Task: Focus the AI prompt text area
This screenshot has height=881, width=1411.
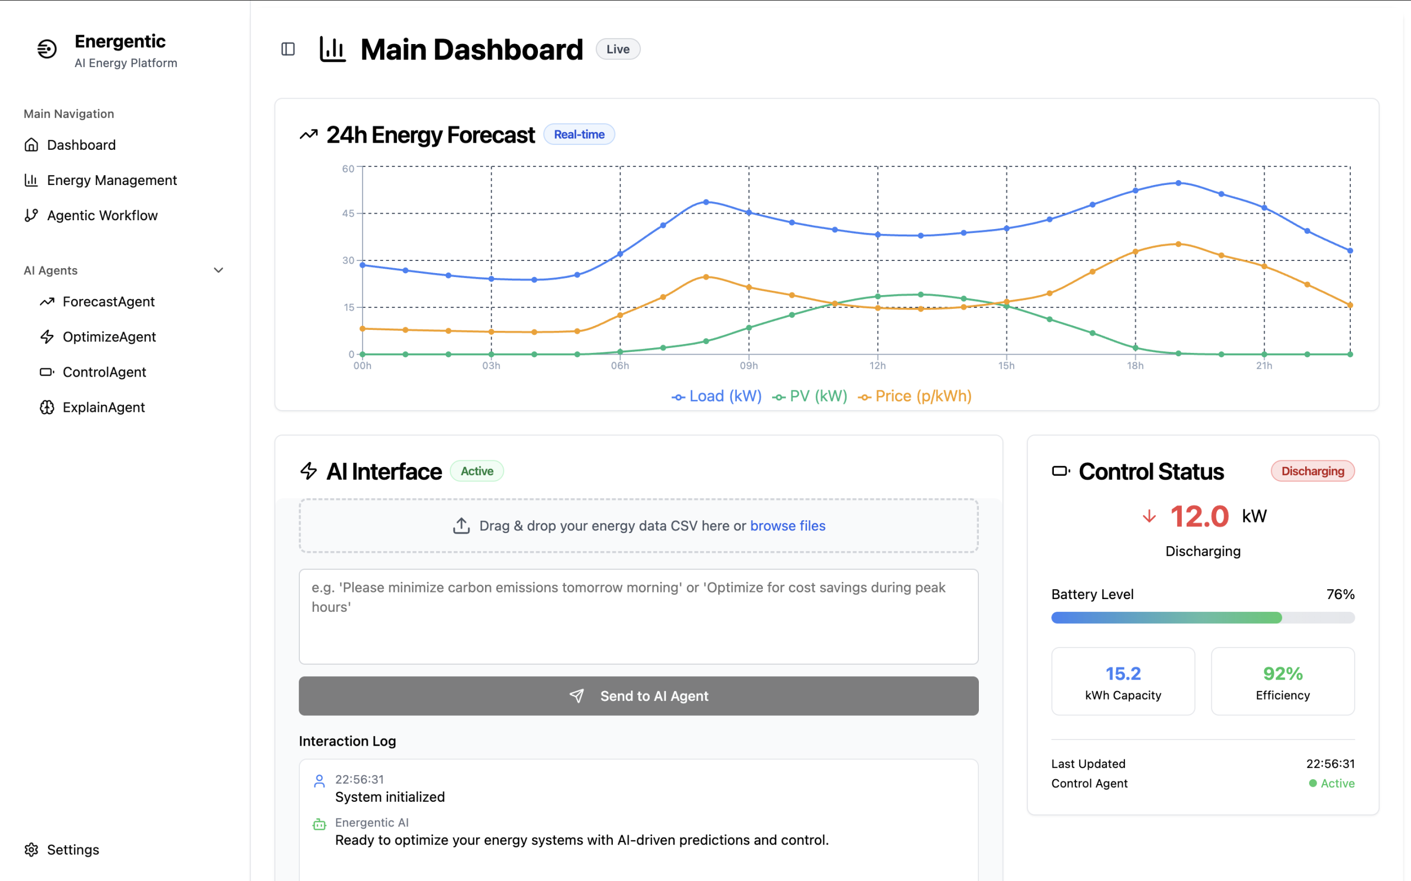Action: [x=638, y=617]
